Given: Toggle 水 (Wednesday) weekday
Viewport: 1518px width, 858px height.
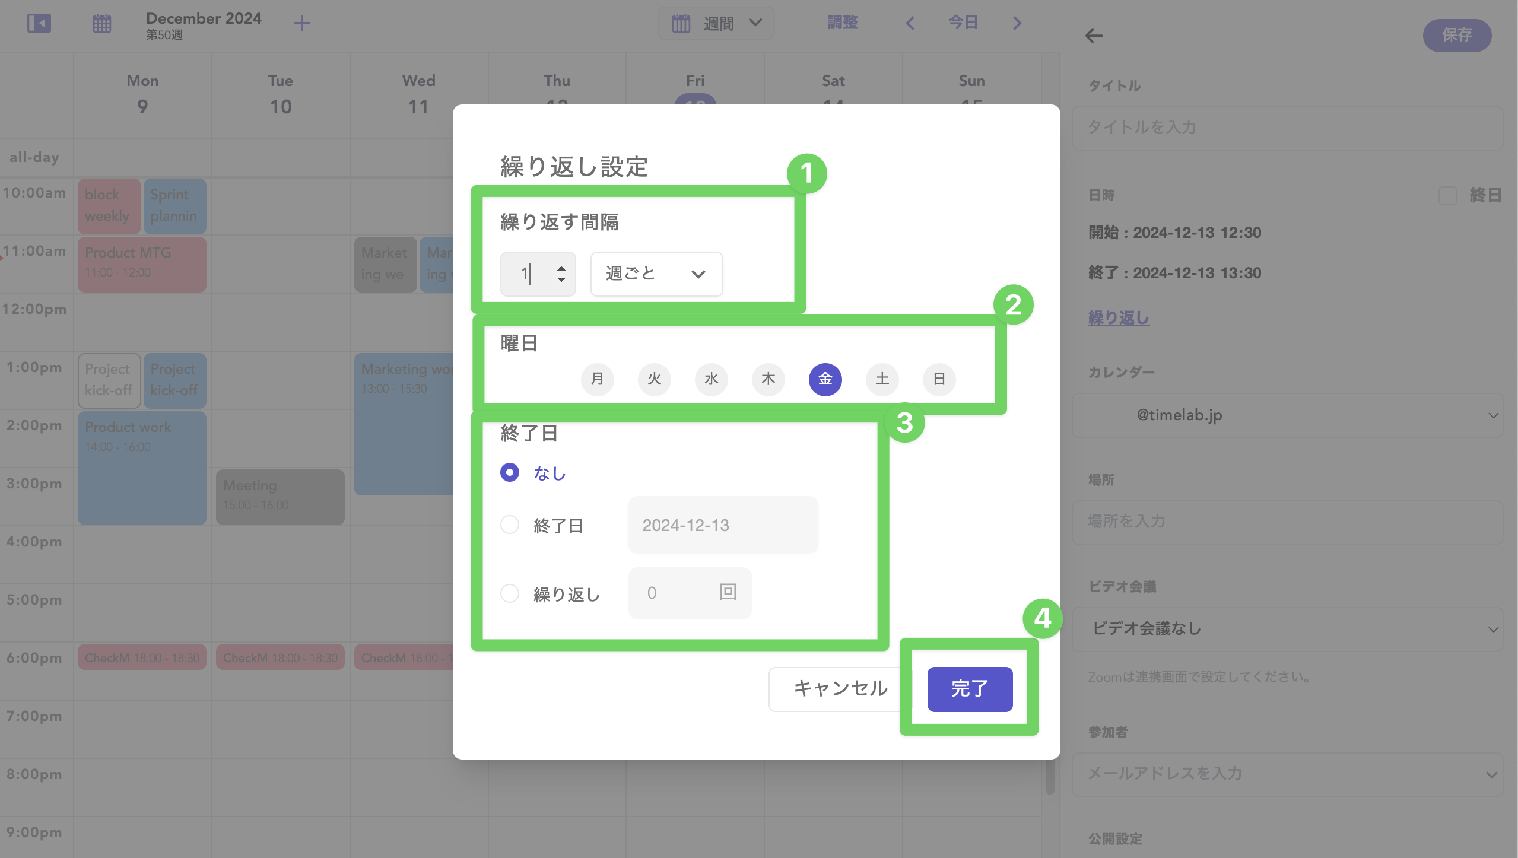Looking at the screenshot, I should click(x=711, y=379).
